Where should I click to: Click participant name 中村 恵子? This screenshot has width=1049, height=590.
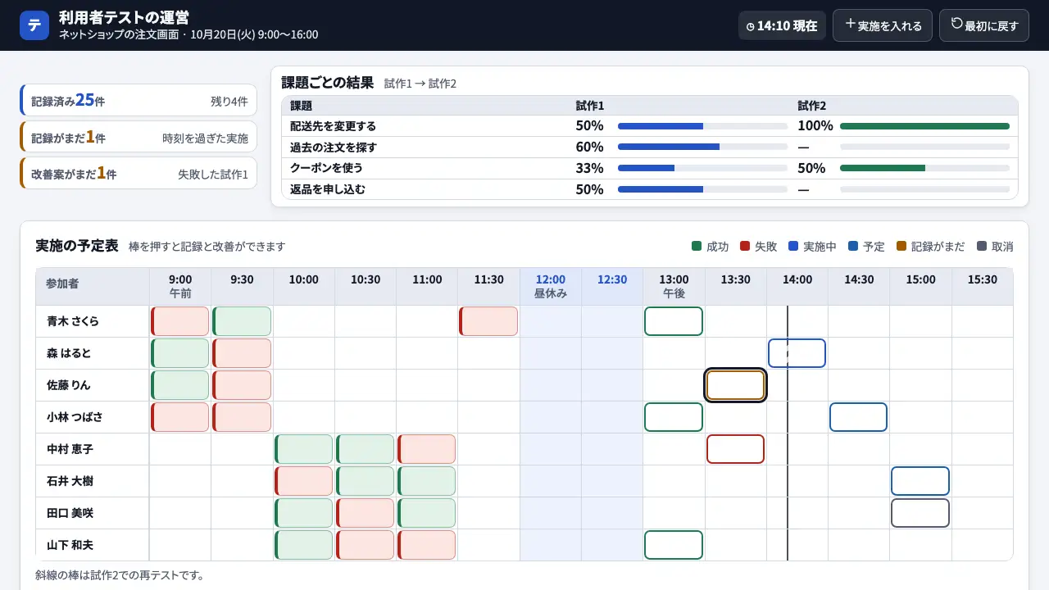pos(70,449)
